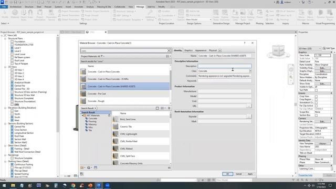The width and height of the screenshot is (336, 189).
Task: Toggle Crop Region Visible checkbox
Action: click(x=316, y=99)
